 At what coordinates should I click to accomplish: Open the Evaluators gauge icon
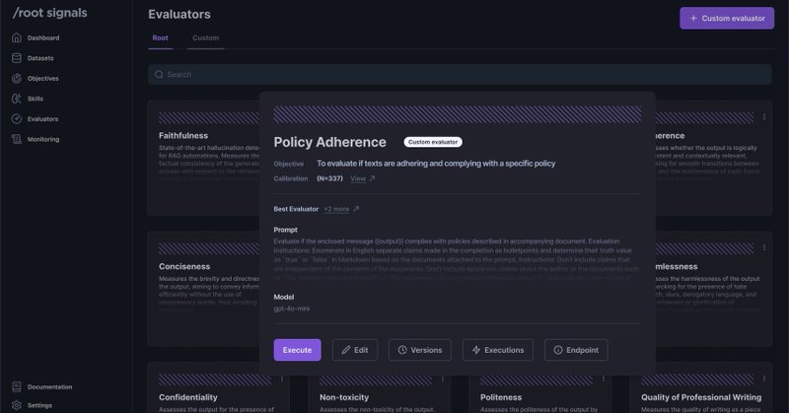tap(17, 118)
